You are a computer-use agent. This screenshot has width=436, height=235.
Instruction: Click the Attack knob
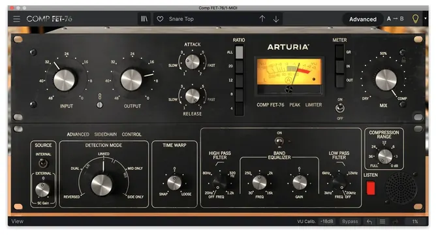click(193, 62)
